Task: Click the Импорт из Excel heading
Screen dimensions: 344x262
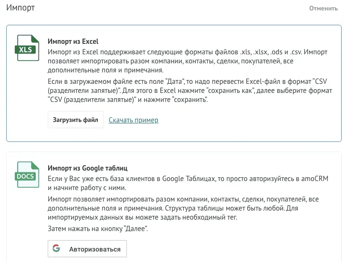Action: [73, 41]
